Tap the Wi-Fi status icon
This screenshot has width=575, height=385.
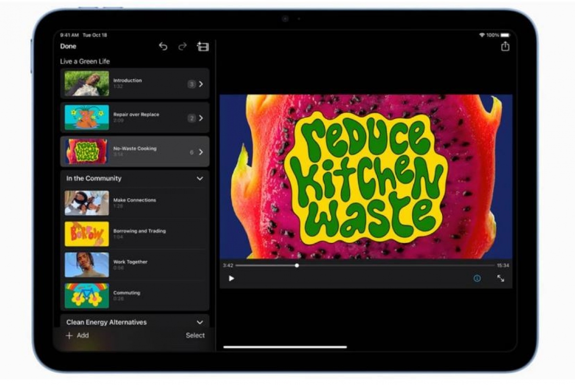[482, 35]
